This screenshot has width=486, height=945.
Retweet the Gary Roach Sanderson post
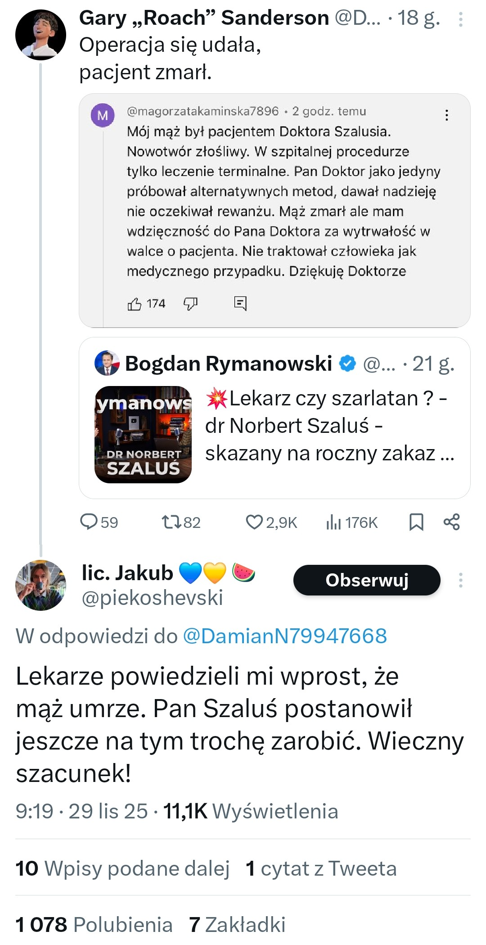coord(171,522)
